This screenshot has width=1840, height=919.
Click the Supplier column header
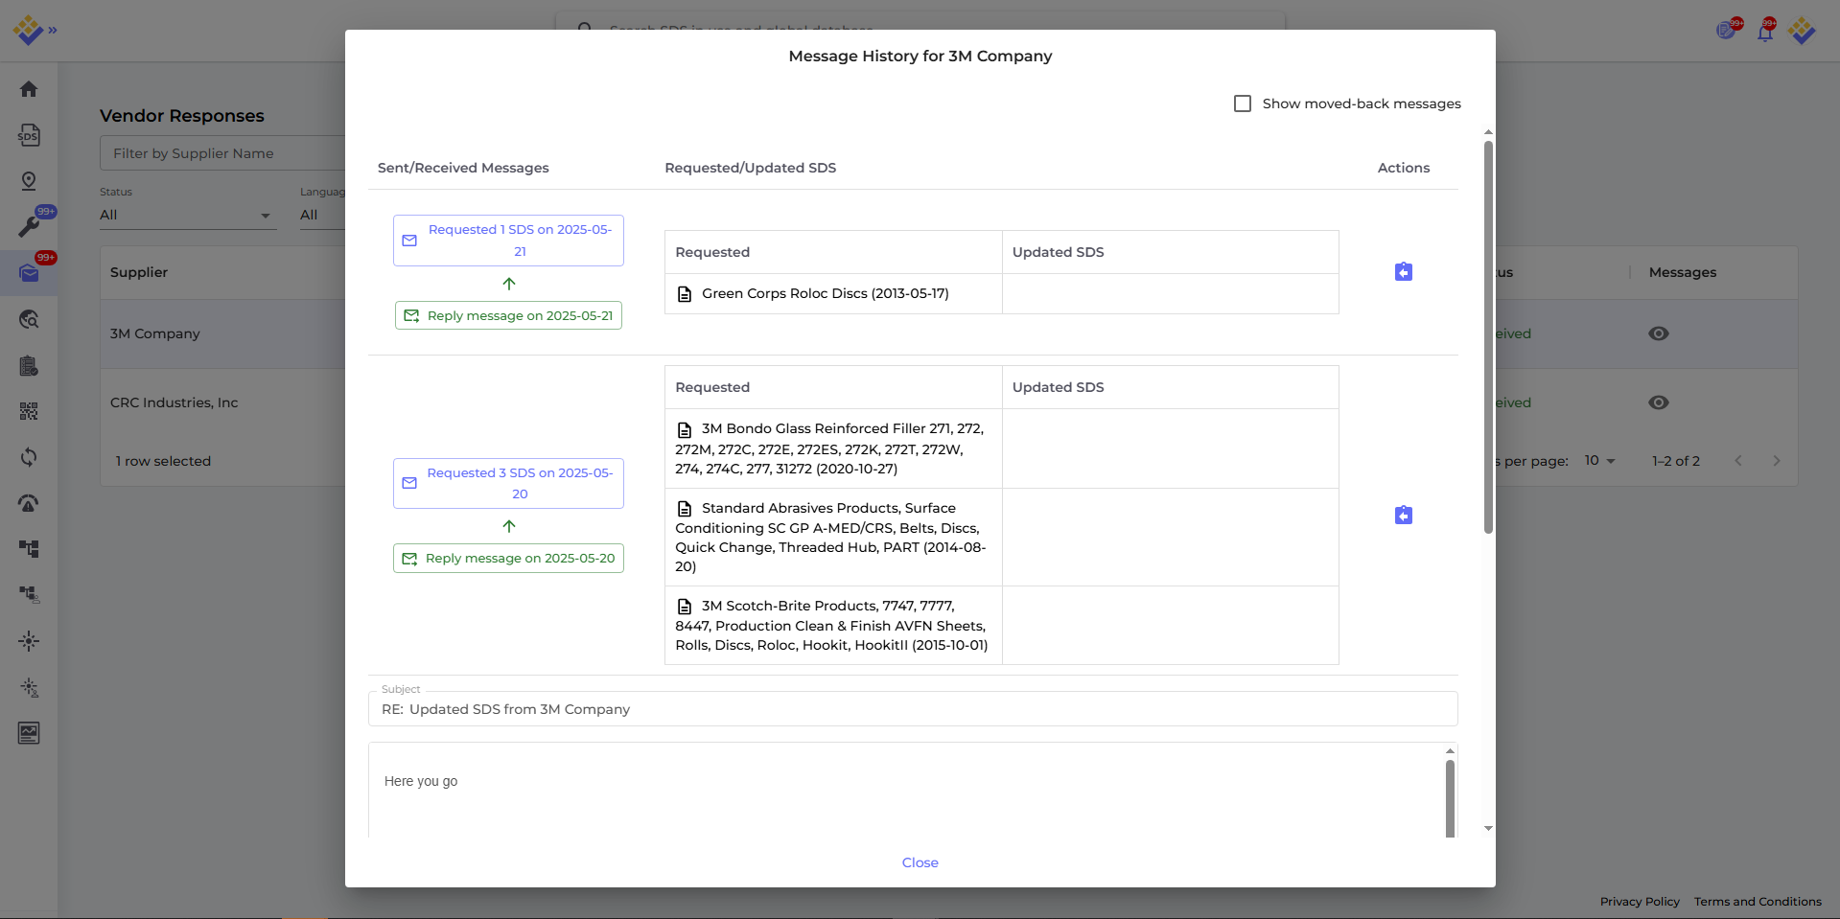139,272
